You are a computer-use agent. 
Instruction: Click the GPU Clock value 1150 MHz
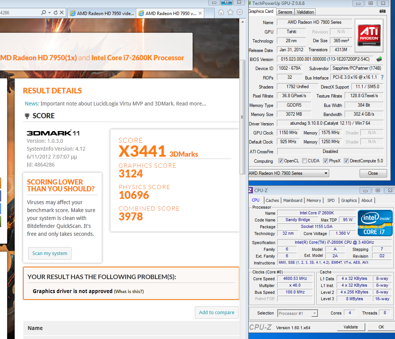click(288, 133)
